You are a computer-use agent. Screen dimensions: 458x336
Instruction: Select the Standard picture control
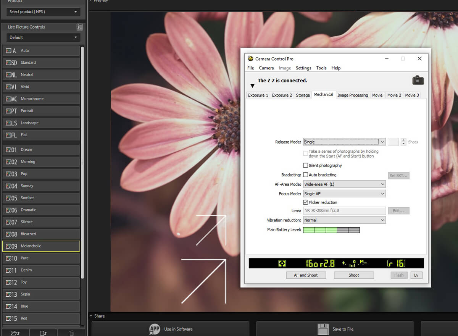(41, 63)
